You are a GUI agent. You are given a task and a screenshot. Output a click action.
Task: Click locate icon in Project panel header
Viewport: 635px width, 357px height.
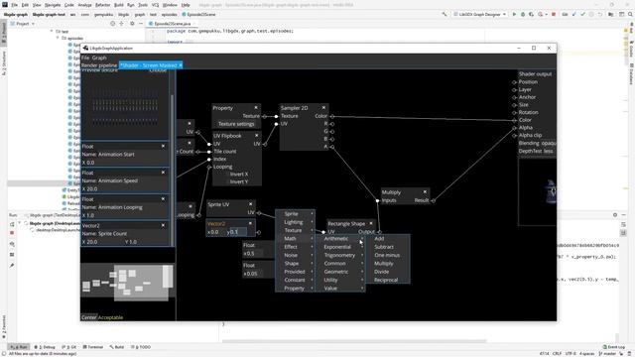(x=112, y=24)
